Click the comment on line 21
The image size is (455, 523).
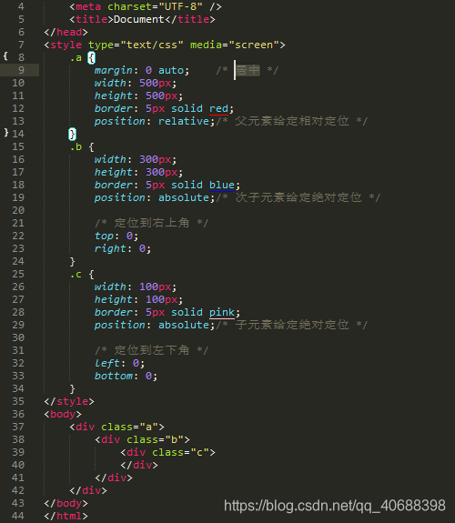(152, 223)
